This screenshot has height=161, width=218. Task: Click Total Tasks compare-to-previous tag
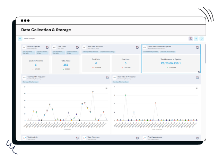[72, 53]
